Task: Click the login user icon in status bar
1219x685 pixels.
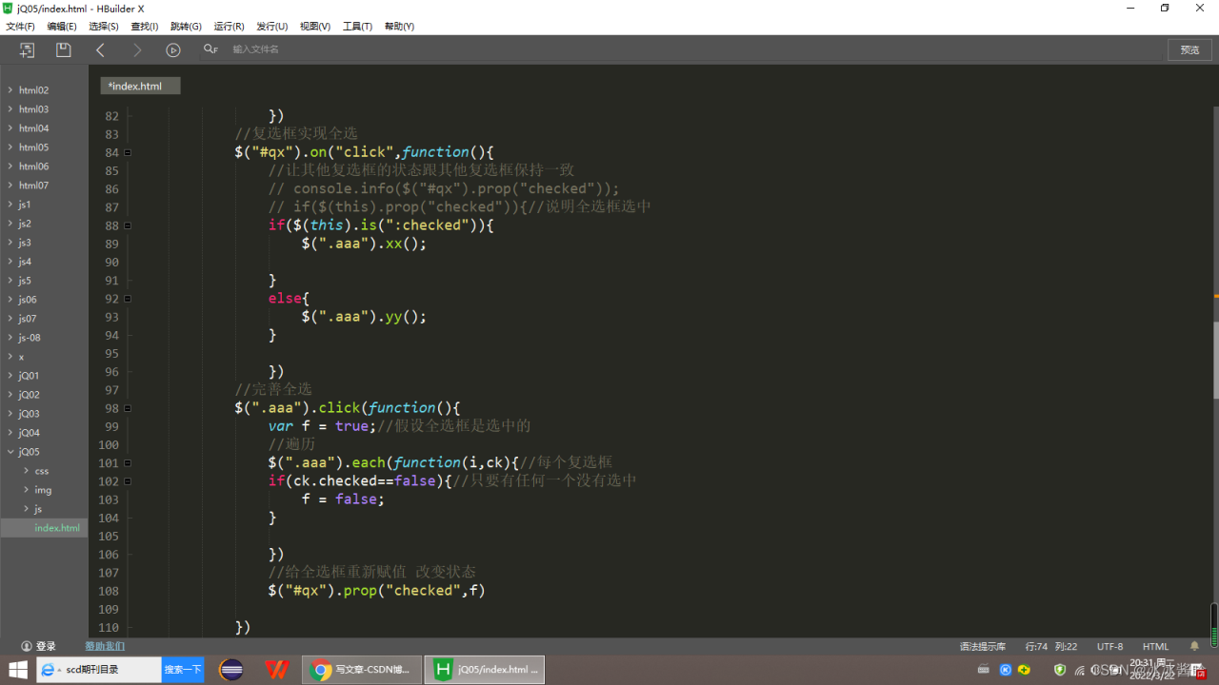Action: tap(27, 646)
